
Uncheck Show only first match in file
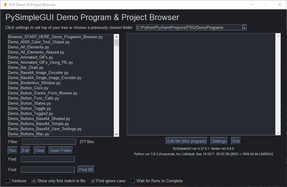pyautogui.click(x=34, y=181)
